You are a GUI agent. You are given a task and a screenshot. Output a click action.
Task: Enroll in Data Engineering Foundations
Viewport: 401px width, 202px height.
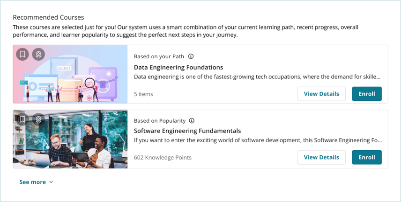[367, 94]
